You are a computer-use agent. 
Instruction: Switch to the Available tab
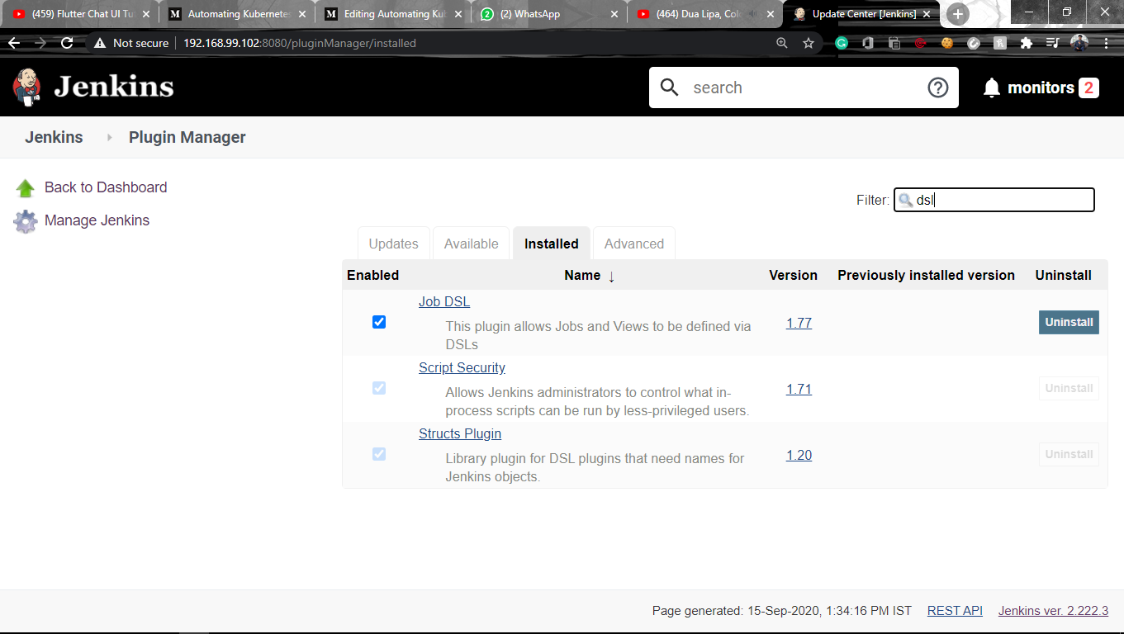pos(471,244)
